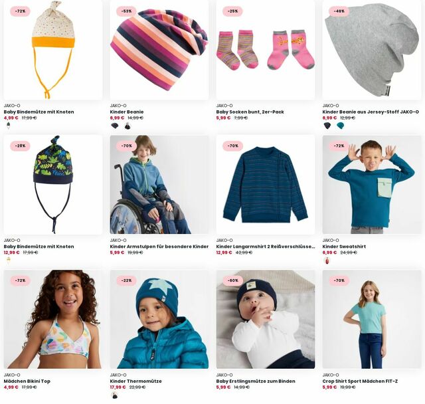Viewport: 425px width, 404px height.
Task: Open Crop Shirt Sport Mädchen FIT-Z link
Action: 360,381
